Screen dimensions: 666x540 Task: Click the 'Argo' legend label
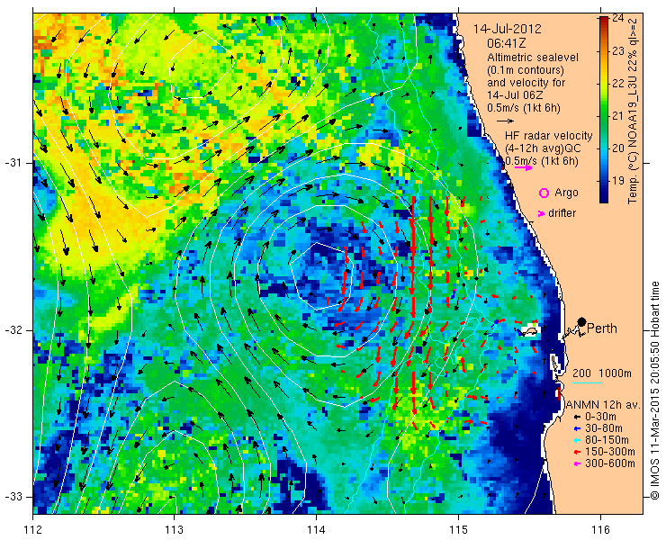coord(566,193)
